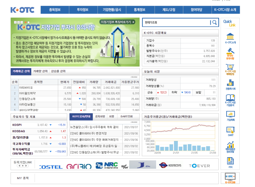Select the 거래대금 상위 tab
255x187 pixels.
click(x=21, y=72)
